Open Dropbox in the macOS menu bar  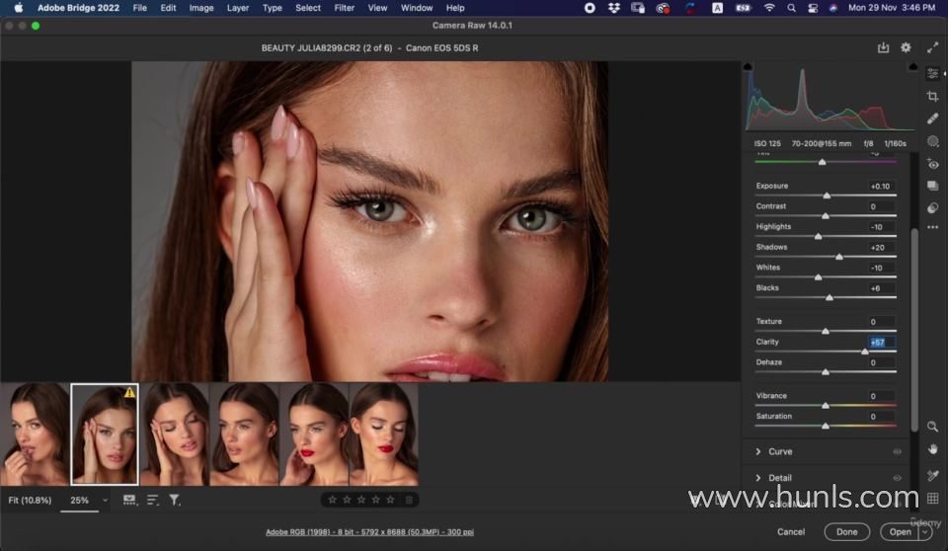[613, 8]
